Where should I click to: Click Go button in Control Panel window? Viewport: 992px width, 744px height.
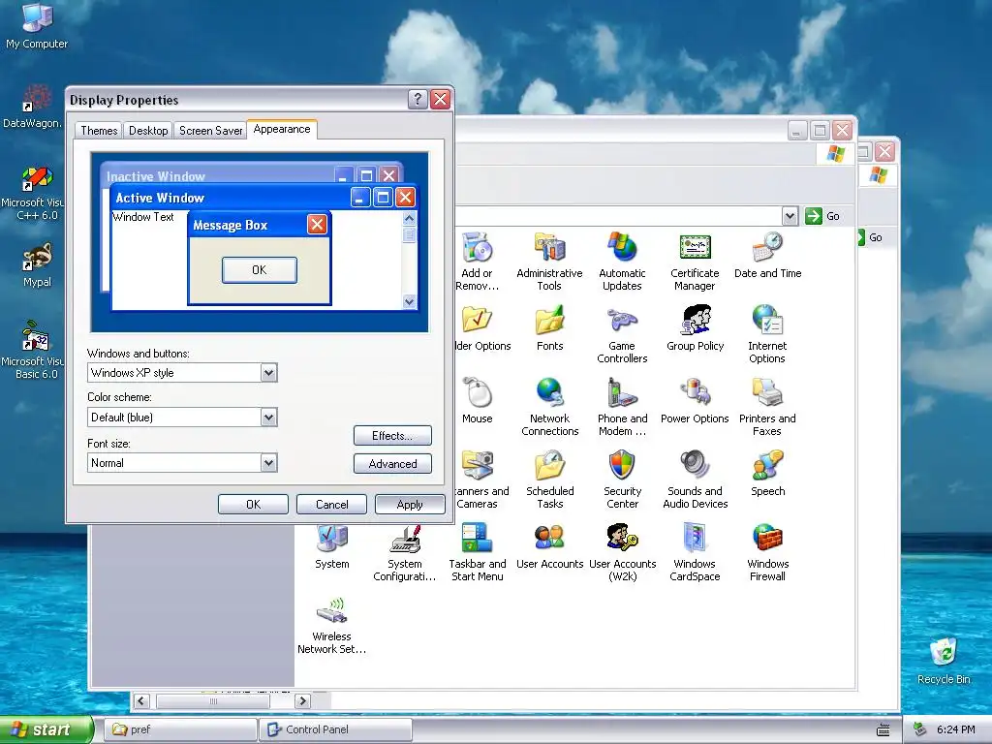[822, 216]
